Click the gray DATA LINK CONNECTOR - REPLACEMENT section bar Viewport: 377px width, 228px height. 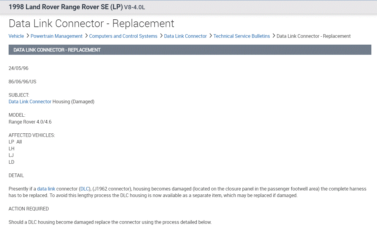click(x=190, y=50)
